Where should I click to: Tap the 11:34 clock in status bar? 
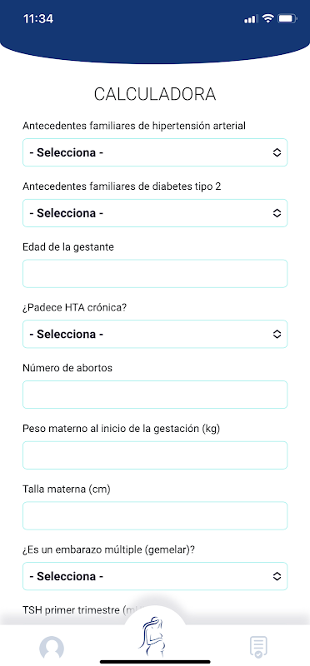click(x=38, y=19)
